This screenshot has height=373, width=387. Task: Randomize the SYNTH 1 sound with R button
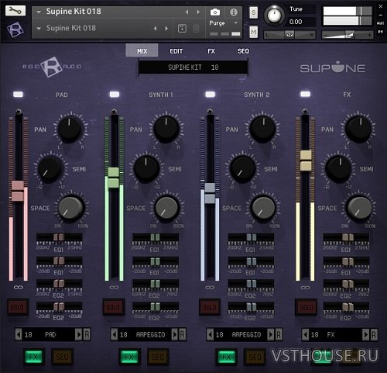point(183,335)
